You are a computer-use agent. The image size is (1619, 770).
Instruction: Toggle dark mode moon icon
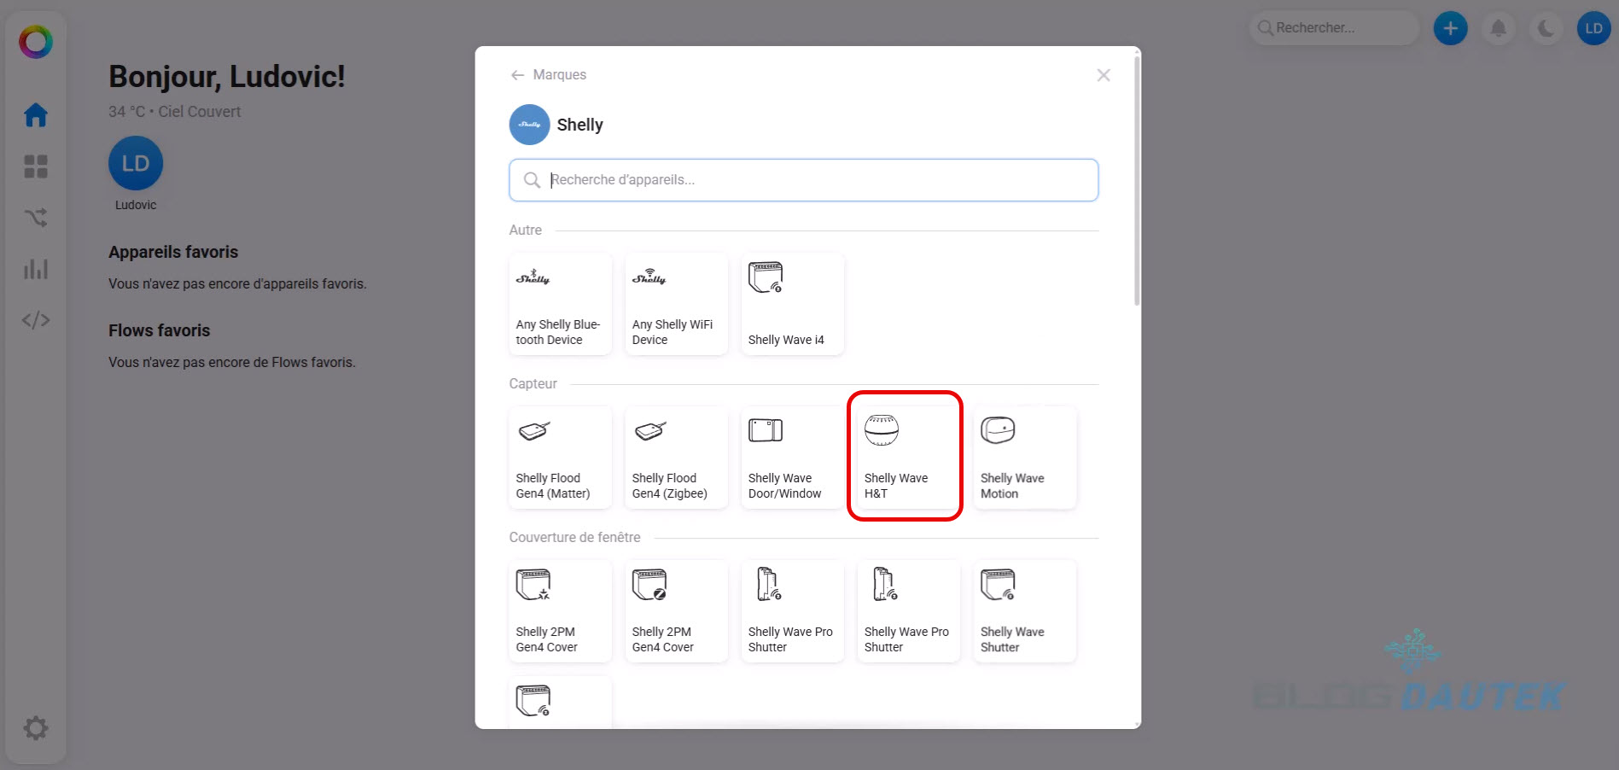1546,28
